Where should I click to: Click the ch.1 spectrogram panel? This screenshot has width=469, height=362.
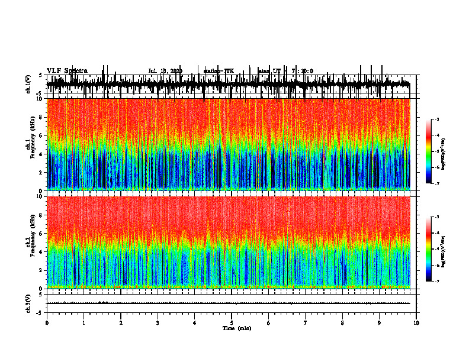pyautogui.click(x=229, y=144)
